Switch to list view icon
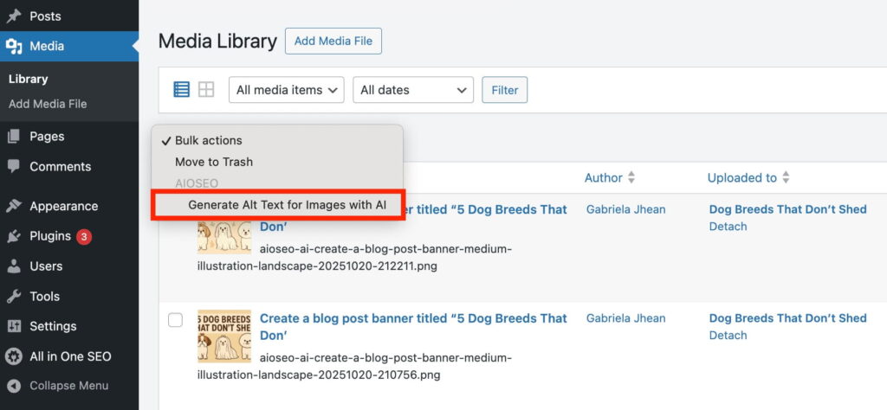The height and width of the screenshot is (410, 887). [x=181, y=89]
